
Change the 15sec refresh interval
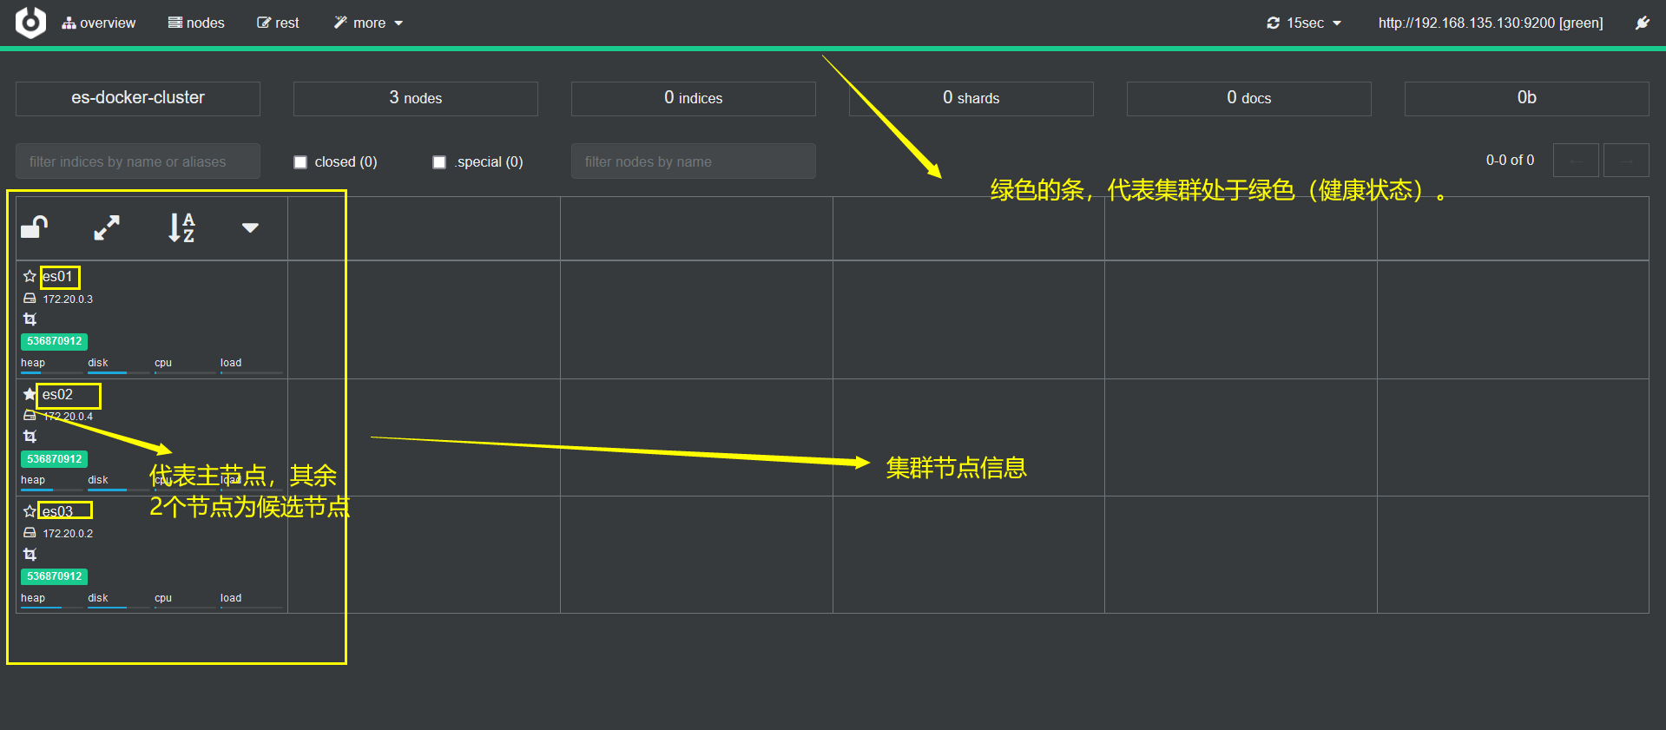1304,23
